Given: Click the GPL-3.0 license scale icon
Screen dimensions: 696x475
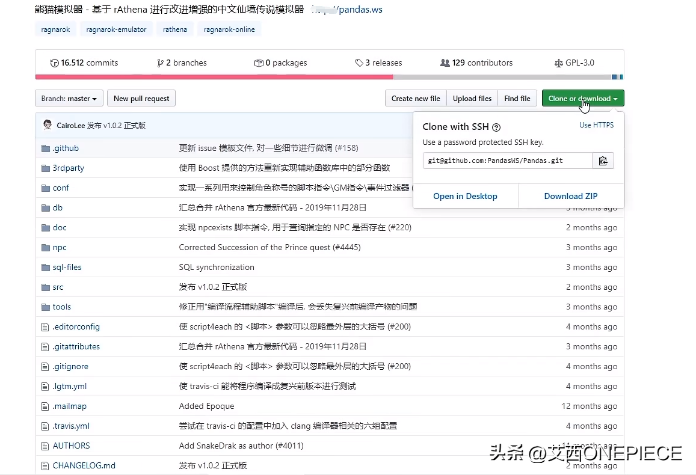Looking at the screenshot, I should (559, 63).
